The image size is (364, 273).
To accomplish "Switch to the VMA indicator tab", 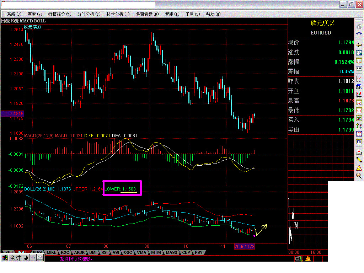I will (141, 252).
